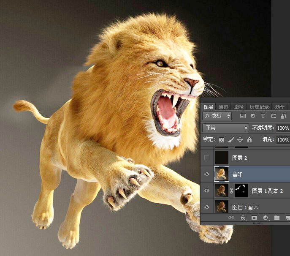
Task: Hide the 盖印 layer
Action: (x=207, y=174)
